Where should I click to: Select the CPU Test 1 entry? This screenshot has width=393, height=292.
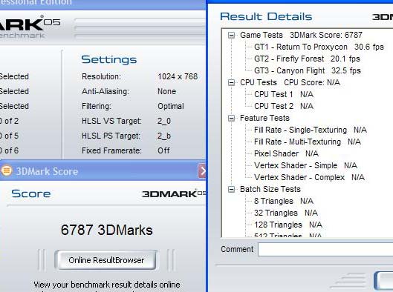point(284,95)
